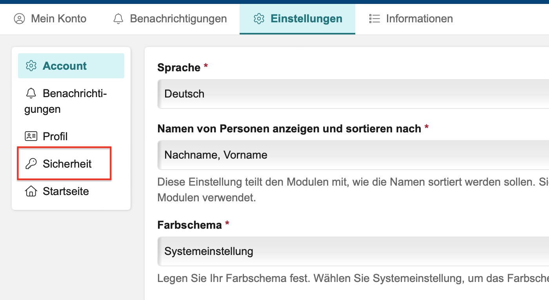Click the Einstellungen gear icon

[259, 19]
